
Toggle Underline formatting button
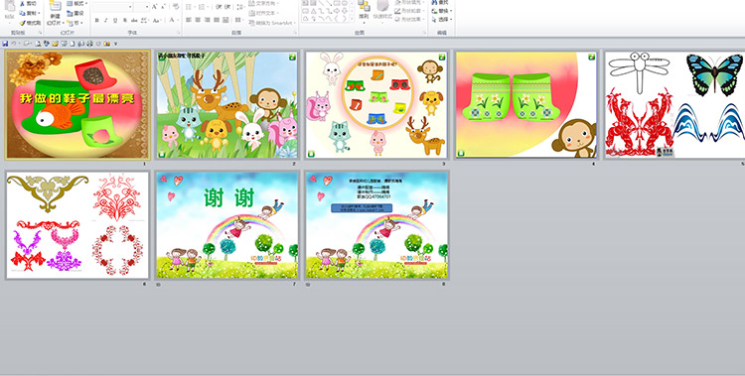[115, 20]
